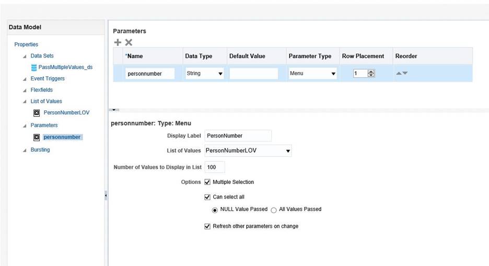Image resolution: width=489 pixels, height=266 pixels.
Task: Open the Parameter Type Menu dropdown
Action: click(x=312, y=74)
